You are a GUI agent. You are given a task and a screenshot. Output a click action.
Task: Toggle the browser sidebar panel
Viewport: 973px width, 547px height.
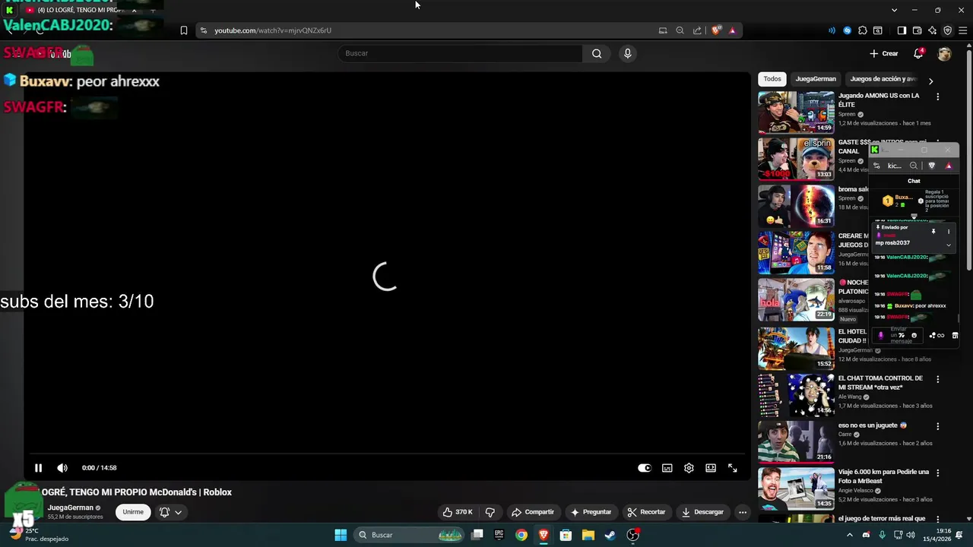[x=902, y=30]
